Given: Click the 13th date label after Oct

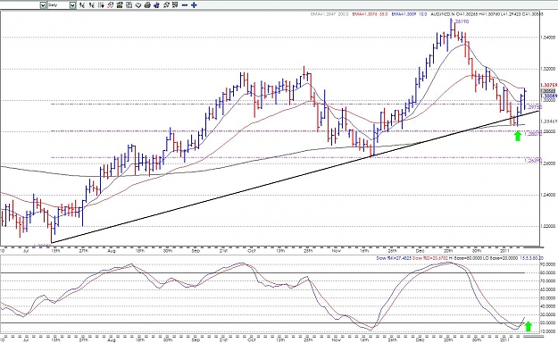Looking at the screenshot, I should 280,250.
